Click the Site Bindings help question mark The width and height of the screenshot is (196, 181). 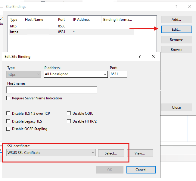click(x=176, y=6)
